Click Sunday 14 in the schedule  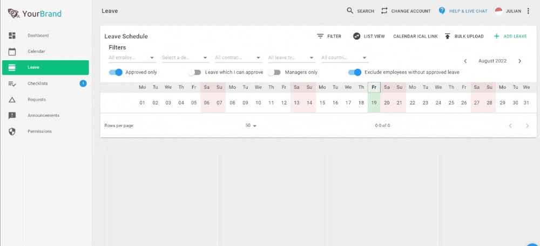click(309, 103)
